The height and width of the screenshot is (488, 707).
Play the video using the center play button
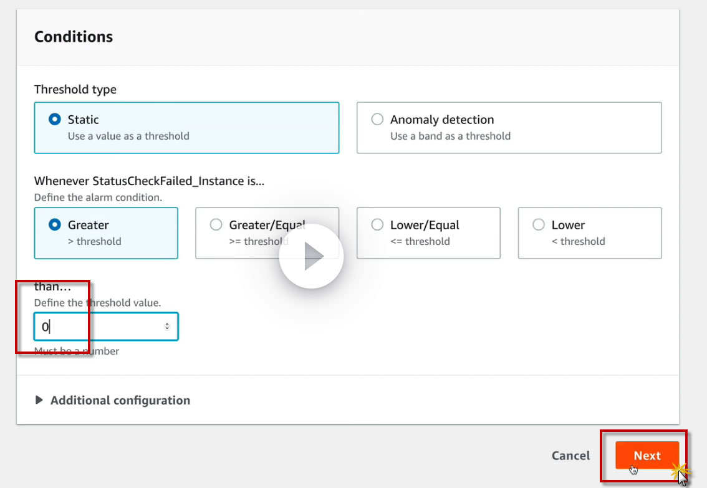pyautogui.click(x=311, y=256)
